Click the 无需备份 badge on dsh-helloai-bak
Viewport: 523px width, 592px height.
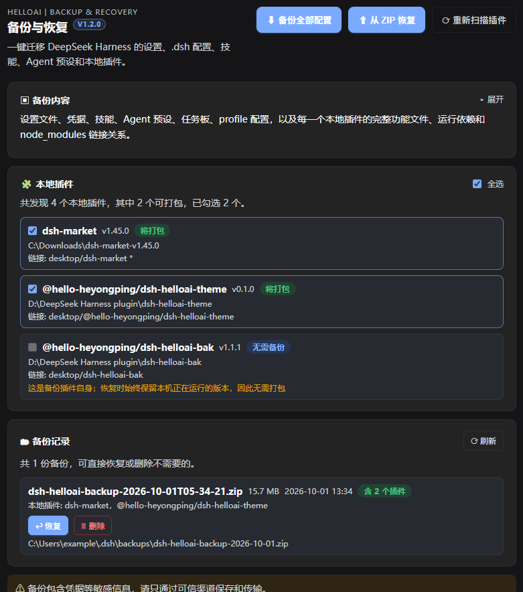pos(269,348)
